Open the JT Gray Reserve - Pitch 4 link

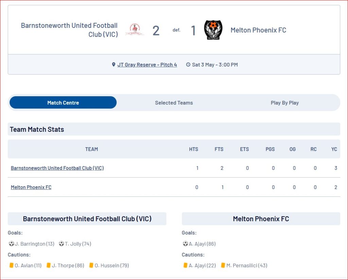tap(147, 65)
